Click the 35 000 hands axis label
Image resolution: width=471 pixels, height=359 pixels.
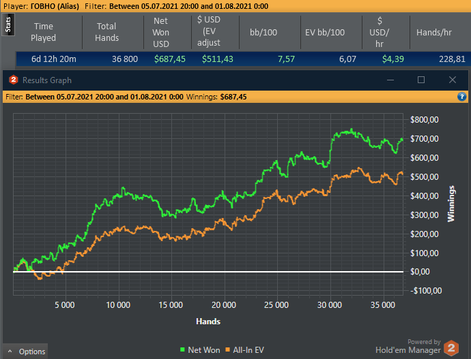point(383,305)
